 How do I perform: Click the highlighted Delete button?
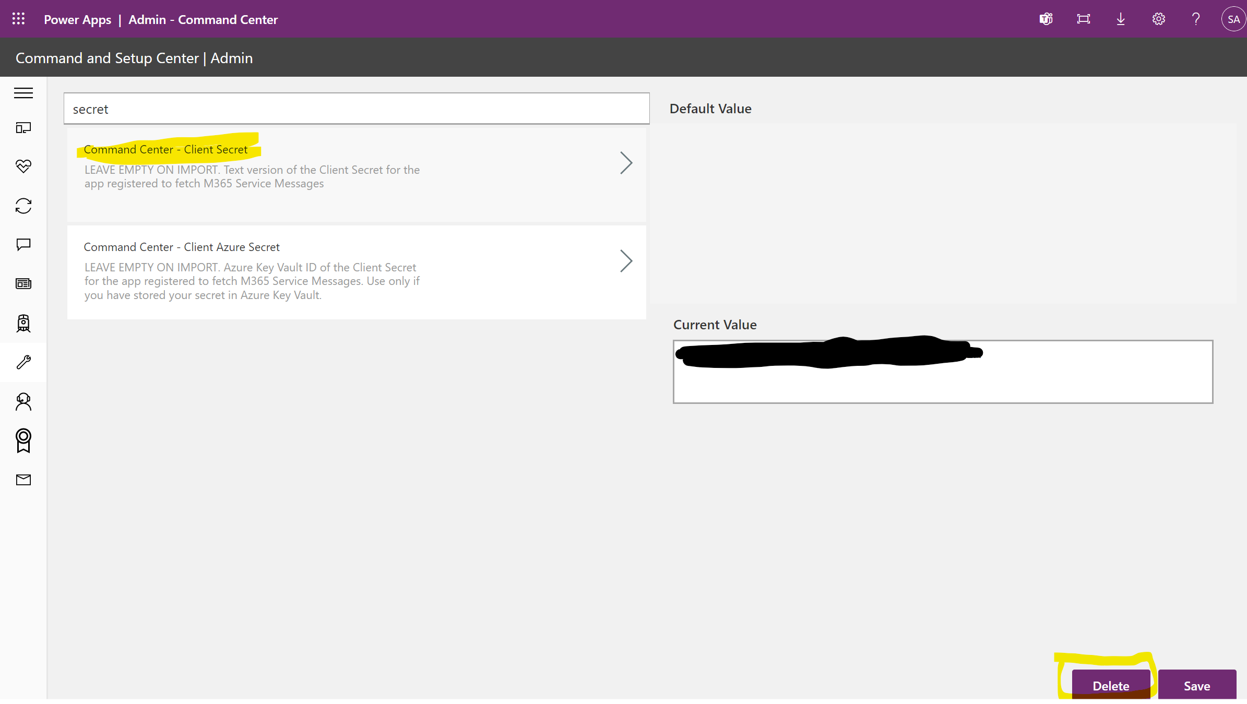pyautogui.click(x=1111, y=685)
